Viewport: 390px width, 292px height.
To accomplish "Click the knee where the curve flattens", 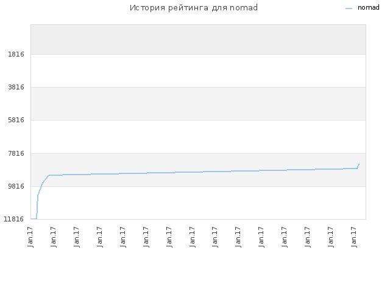I will (49, 175).
